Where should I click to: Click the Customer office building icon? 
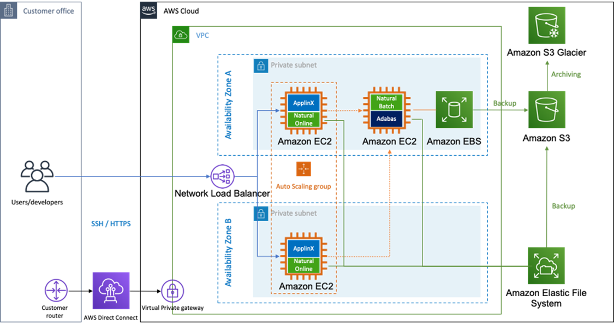(9, 10)
